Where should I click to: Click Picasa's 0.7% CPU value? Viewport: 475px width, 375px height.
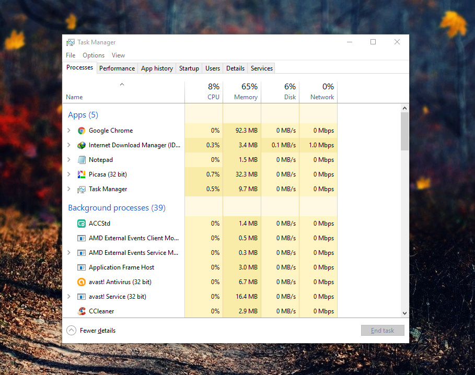click(213, 174)
